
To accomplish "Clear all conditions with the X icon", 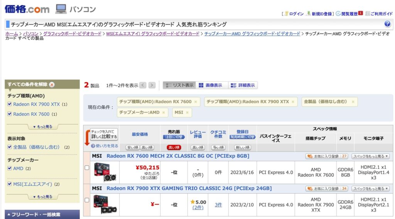I will [52, 85].
